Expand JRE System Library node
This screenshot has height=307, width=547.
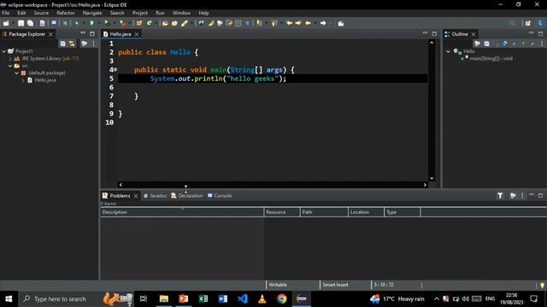point(10,59)
